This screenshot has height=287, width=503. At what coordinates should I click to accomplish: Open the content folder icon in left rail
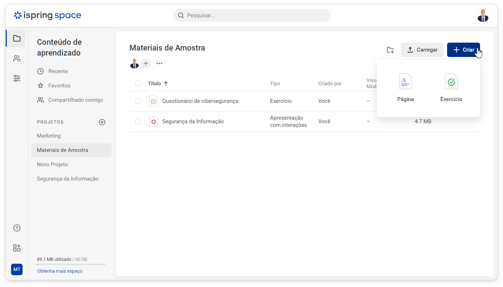point(17,38)
